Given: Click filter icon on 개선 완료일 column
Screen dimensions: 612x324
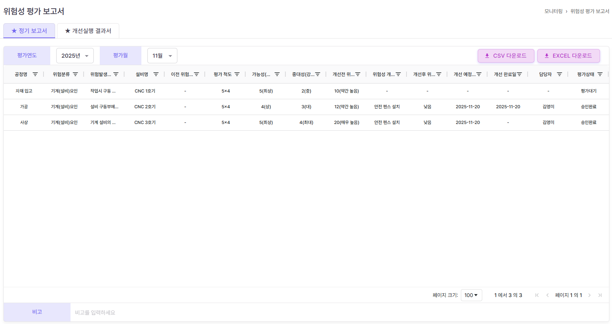Looking at the screenshot, I should pos(519,74).
